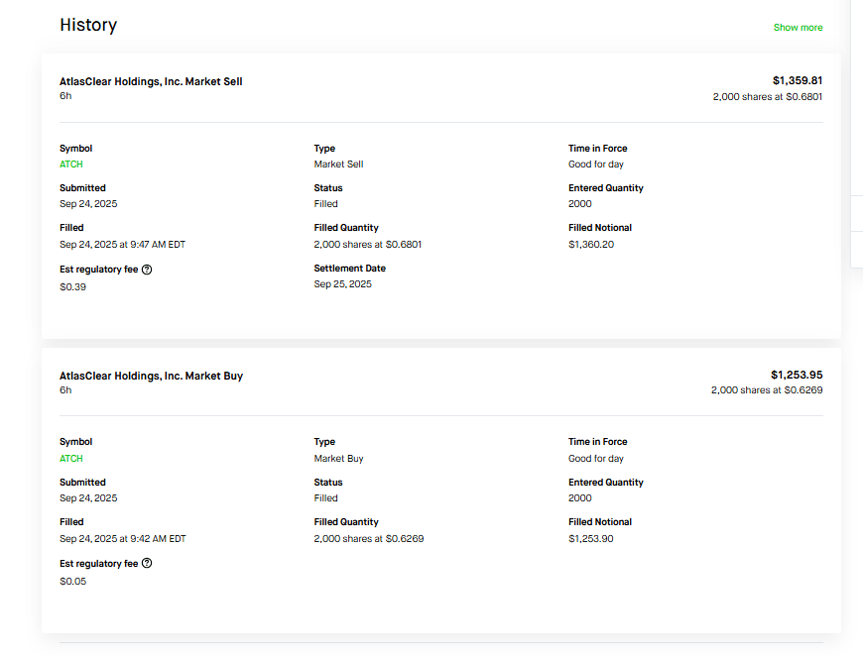Click Filled Quantity 2,000 shares at $0.6269
Viewport: 863px width, 656px height.
click(368, 538)
